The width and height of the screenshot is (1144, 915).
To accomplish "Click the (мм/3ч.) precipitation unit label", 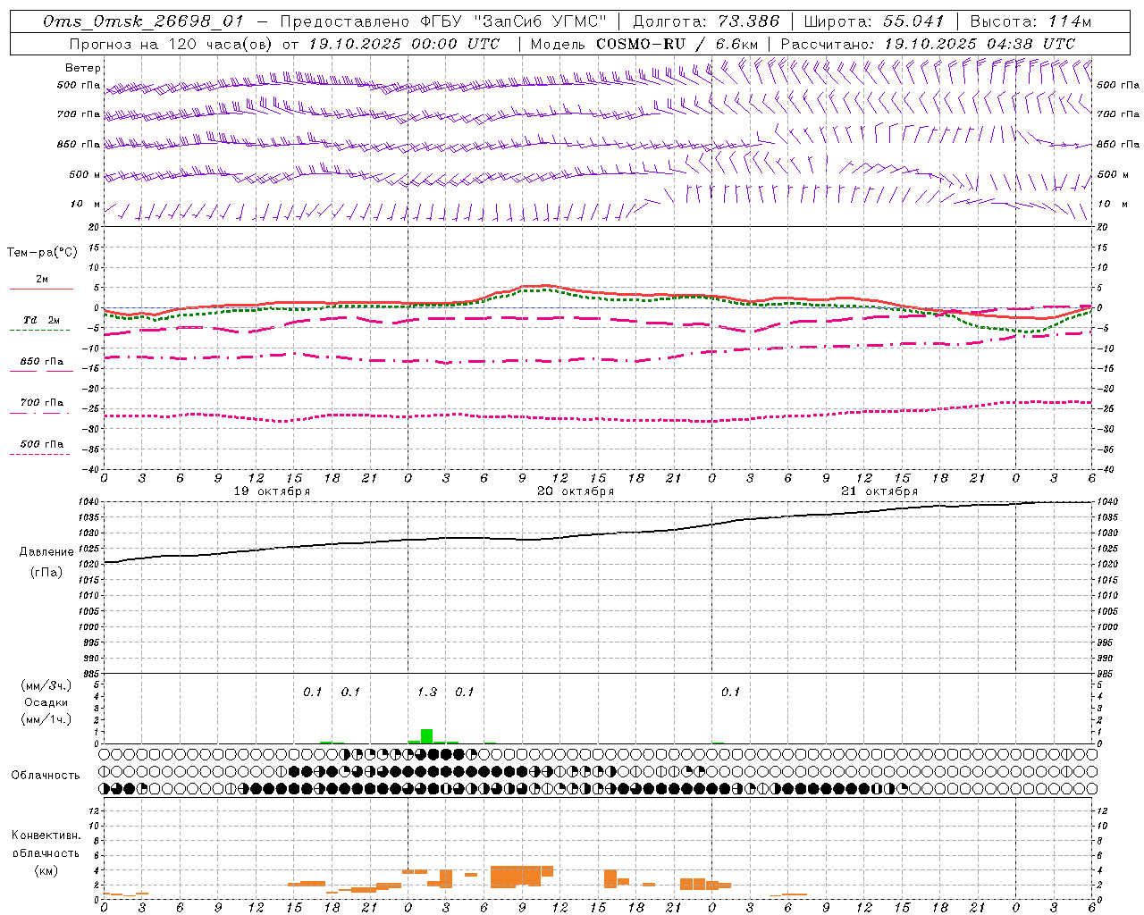I will [x=46, y=685].
